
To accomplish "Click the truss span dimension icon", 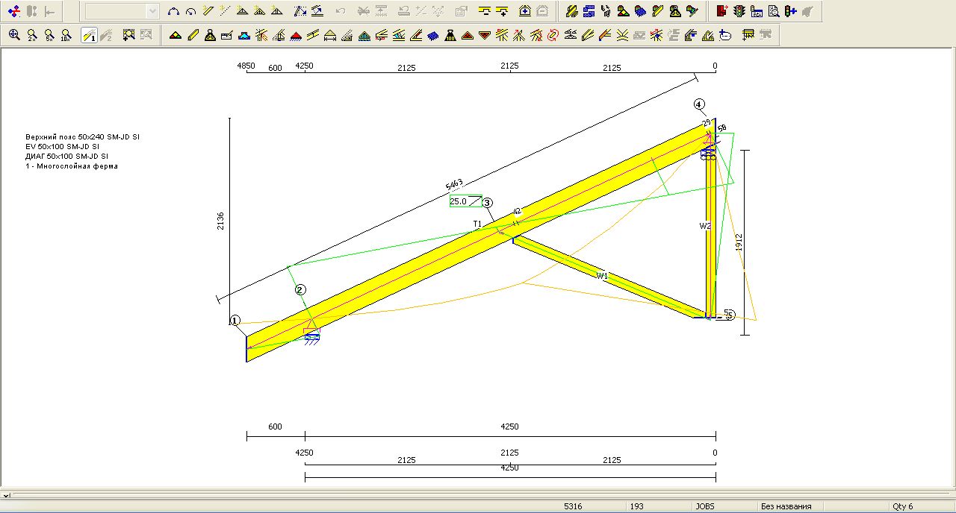I will [330, 35].
